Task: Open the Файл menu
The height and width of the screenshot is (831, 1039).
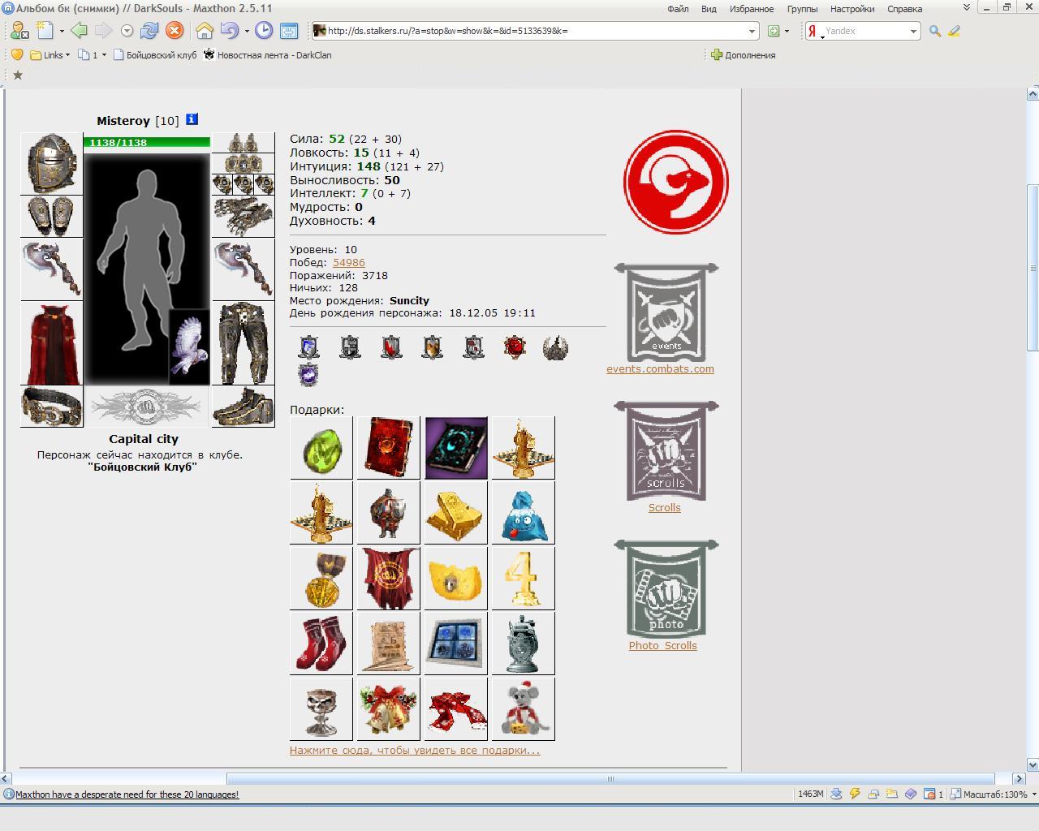Action: 678,9
